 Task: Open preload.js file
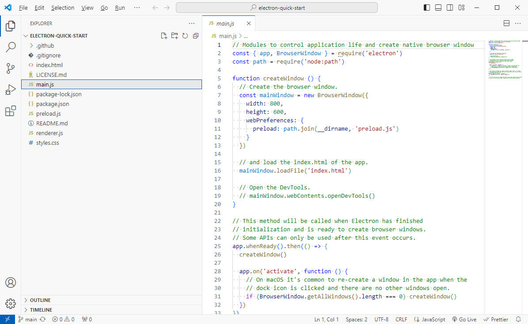click(111, 114)
